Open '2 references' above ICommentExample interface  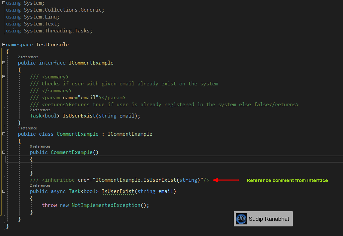click(28, 57)
